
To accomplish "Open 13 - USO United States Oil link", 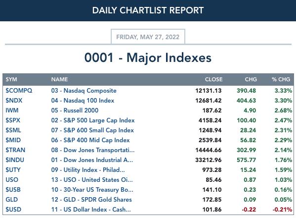I will pos(92,180).
